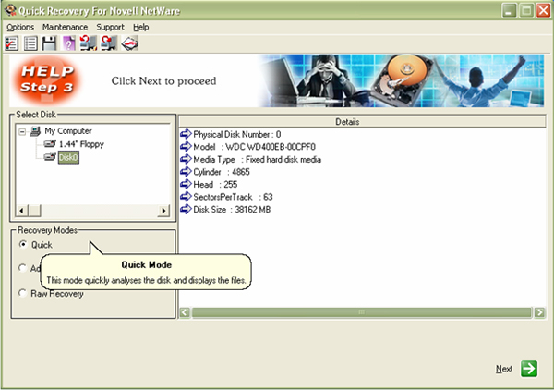Click the Help Step 3 red badge

coord(47,79)
